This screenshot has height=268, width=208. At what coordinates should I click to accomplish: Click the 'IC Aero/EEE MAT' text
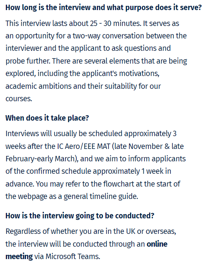point(84,146)
